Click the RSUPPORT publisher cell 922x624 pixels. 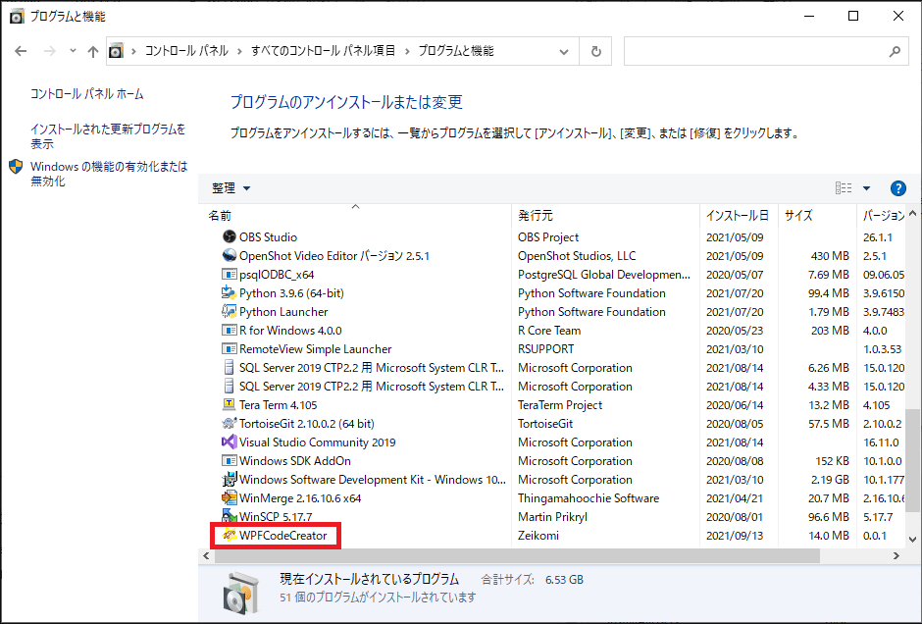point(546,348)
